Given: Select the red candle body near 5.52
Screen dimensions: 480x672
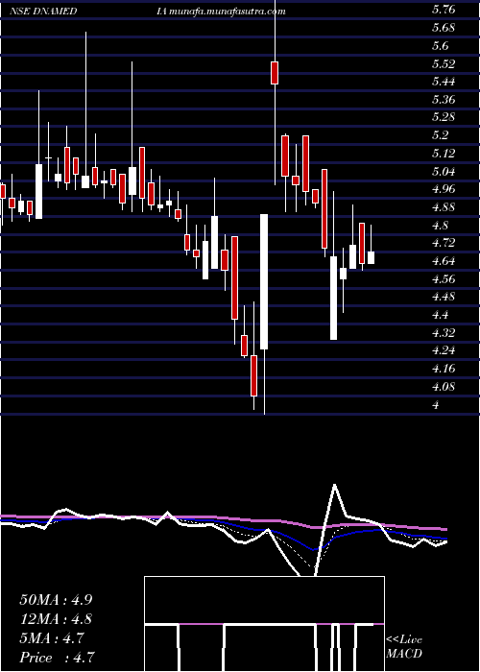Looking at the screenshot, I should click(x=275, y=73).
